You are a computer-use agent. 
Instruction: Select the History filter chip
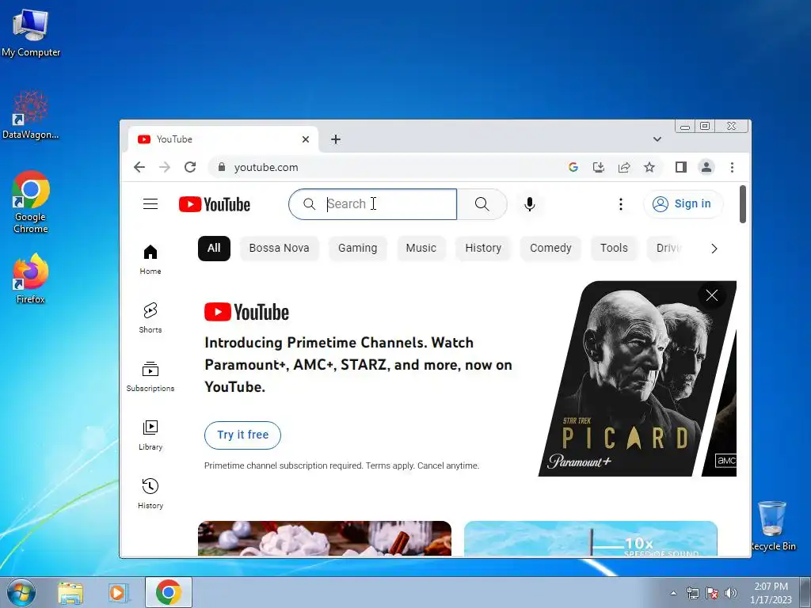click(x=483, y=248)
